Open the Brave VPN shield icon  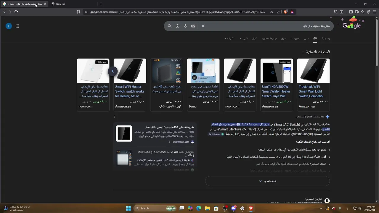click(369, 12)
